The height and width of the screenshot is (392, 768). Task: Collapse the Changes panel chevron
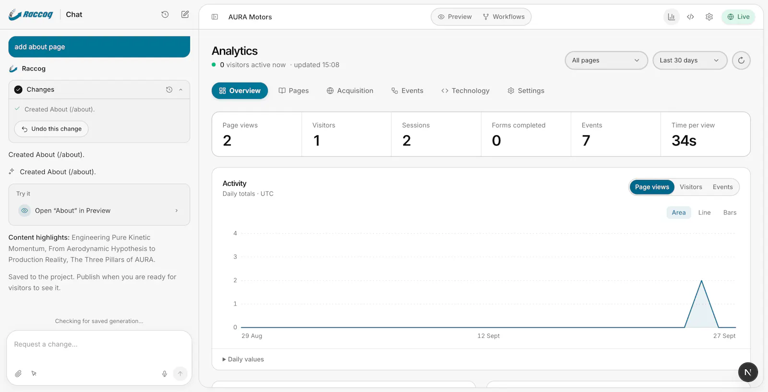click(x=180, y=90)
